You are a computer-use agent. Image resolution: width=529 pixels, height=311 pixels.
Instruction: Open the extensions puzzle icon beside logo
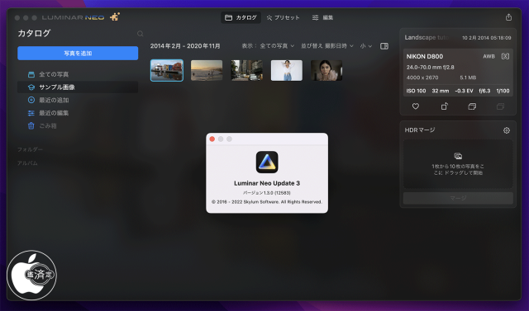coord(115,16)
